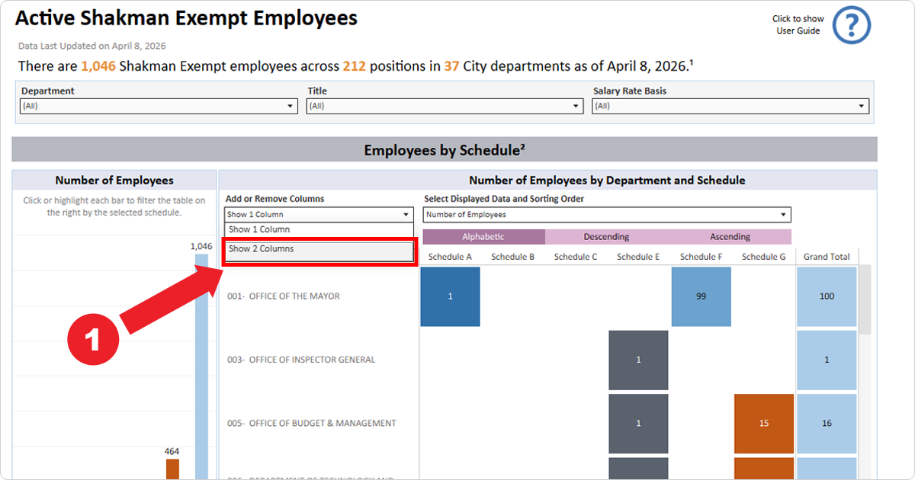Click the tall light blue 1,046 bar
The image size is (915, 480).
pos(201,366)
